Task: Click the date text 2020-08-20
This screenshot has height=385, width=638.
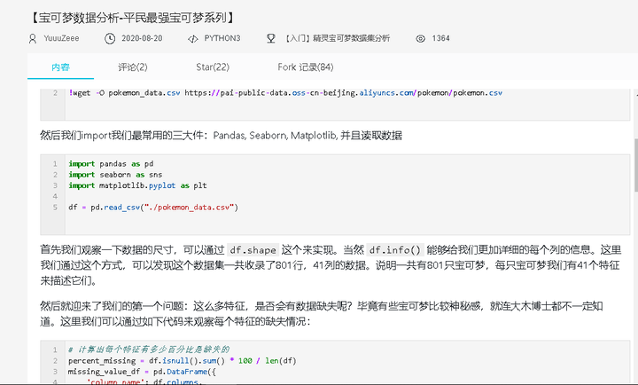Action: 142,38
